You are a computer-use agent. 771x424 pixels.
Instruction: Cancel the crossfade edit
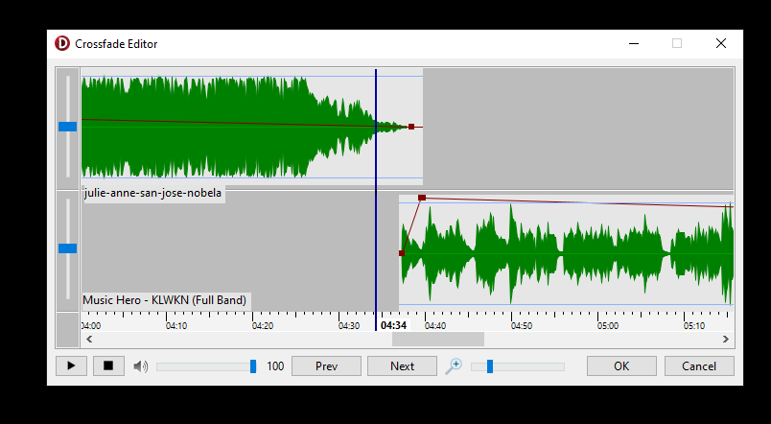pos(699,365)
